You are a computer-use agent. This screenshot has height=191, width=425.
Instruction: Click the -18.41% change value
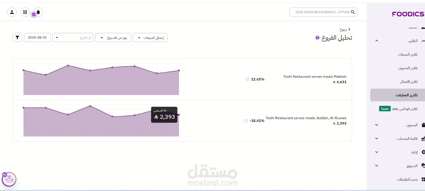coord(257,121)
